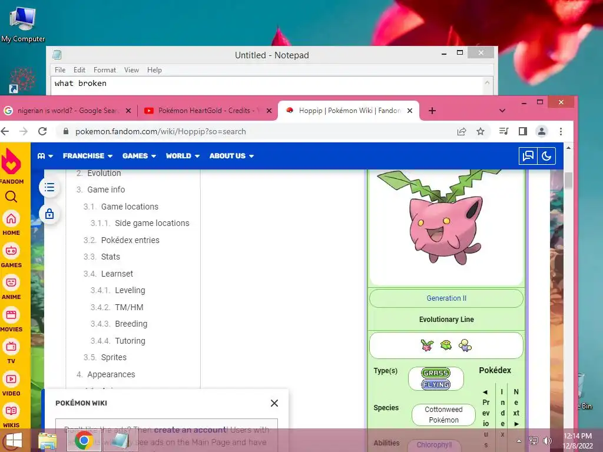
Task: Bookmark this page with the star
Action: [x=481, y=131]
